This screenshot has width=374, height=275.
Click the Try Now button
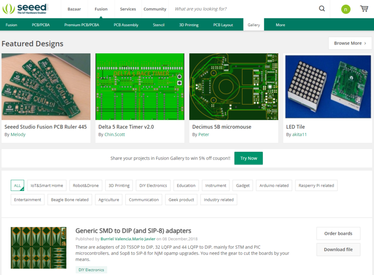249,158
